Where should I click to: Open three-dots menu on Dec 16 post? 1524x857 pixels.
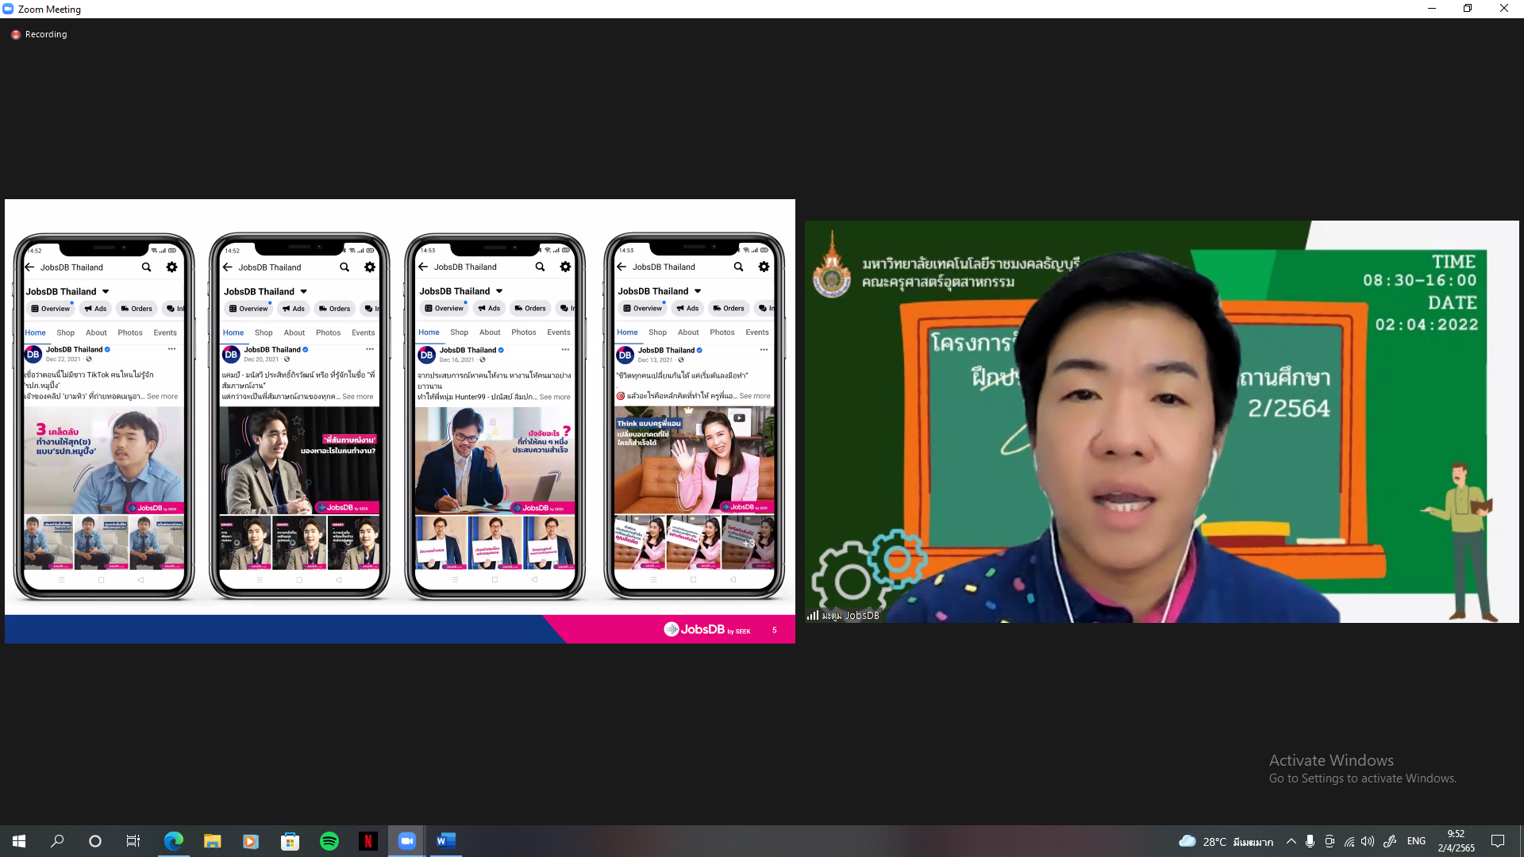[565, 349]
